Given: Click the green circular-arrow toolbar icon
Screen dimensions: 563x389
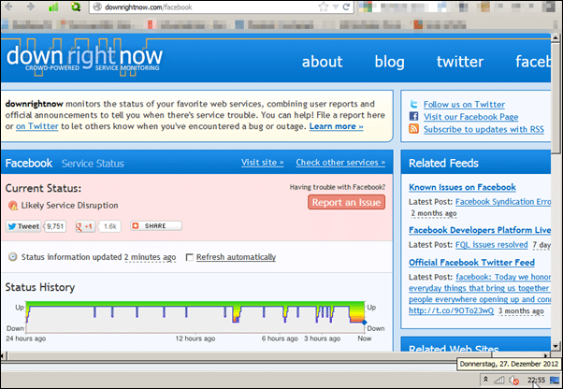Looking at the screenshot, I should point(76,7).
